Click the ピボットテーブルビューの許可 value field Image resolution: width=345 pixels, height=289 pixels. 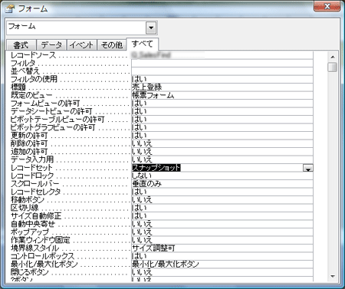coord(222,120)
